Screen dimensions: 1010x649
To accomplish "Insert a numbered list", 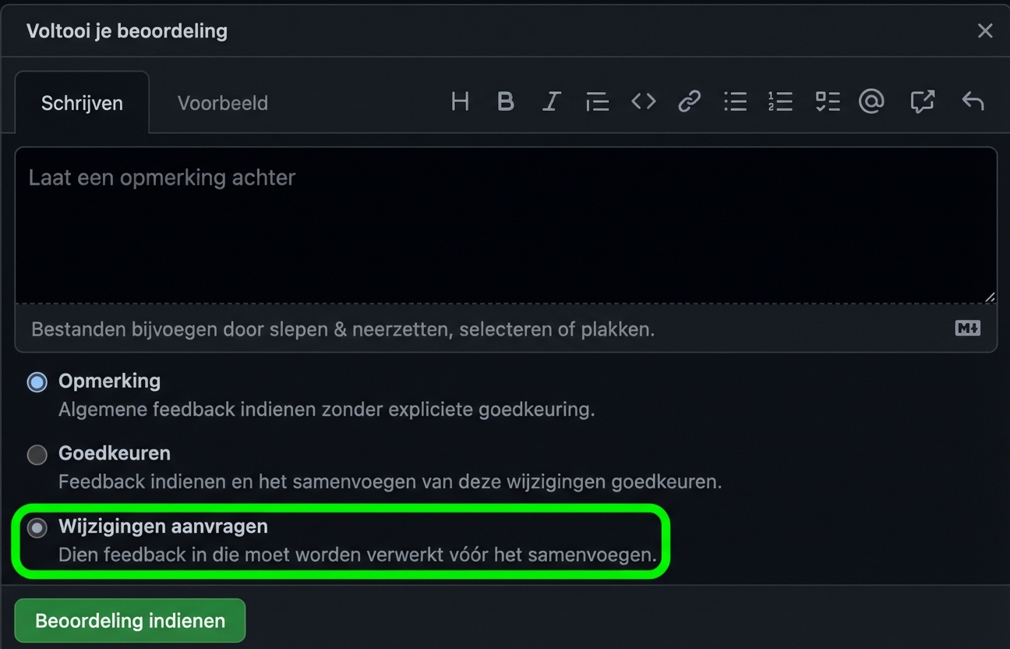I will [x=781, y=101].
